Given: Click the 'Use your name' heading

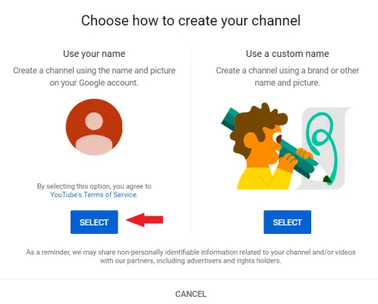Looking at the screenshot, I should point(94,54).
